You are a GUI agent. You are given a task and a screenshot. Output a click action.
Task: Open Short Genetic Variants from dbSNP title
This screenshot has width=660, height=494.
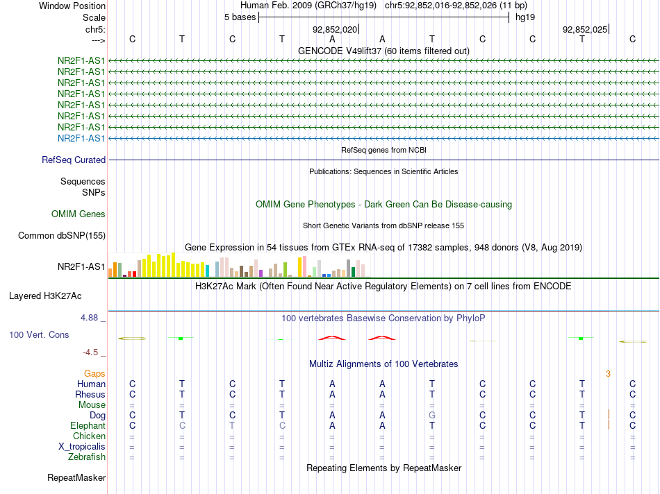point(383,225)
